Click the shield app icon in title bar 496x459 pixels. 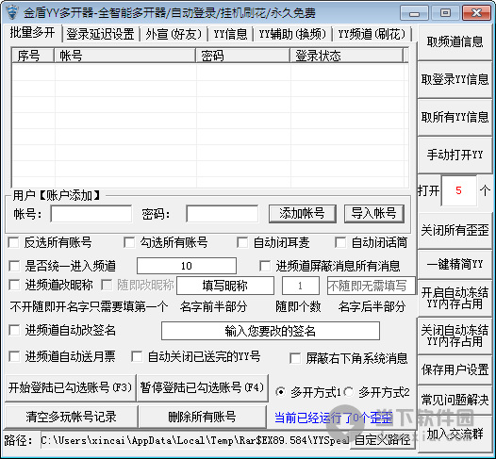pos(12,12)
